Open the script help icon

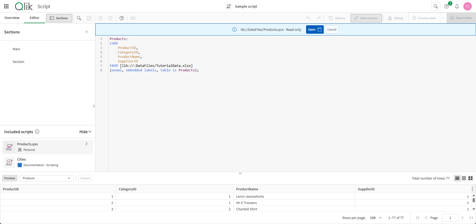pos(121,18)
